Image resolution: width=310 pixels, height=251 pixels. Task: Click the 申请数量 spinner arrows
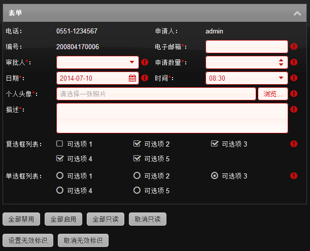click(281, 62)
